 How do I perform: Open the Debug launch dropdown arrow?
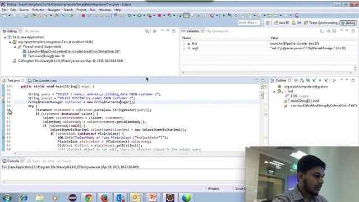coord(134,16)
